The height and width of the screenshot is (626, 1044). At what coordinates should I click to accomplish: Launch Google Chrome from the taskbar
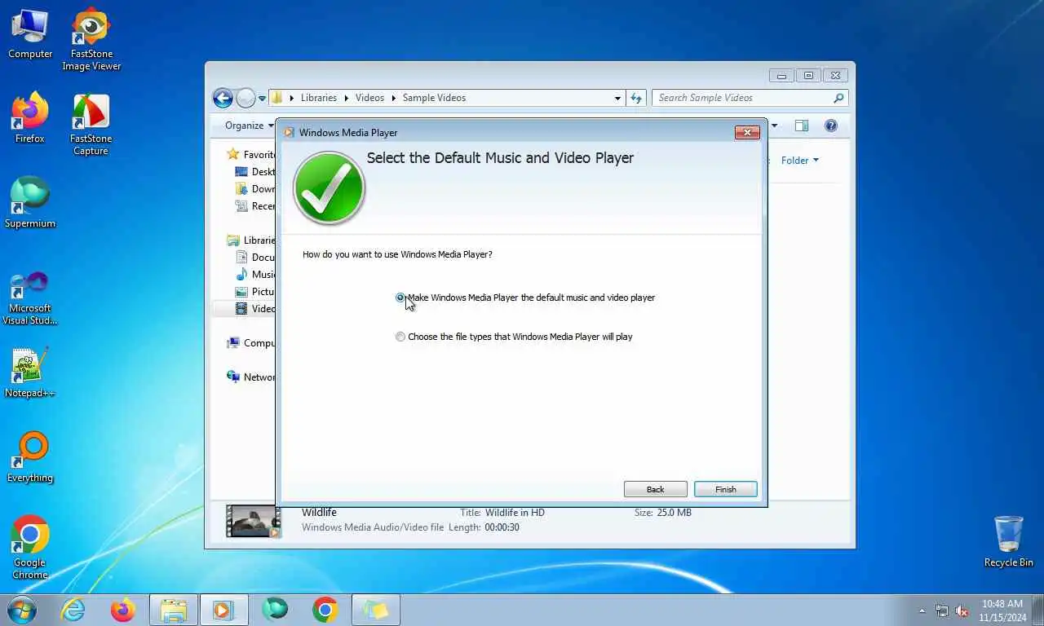(x=325, y=610)
